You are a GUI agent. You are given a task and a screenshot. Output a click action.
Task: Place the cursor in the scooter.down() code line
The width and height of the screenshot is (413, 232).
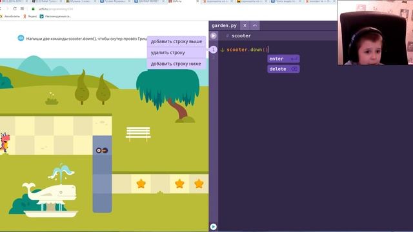[x=247, y=50]
